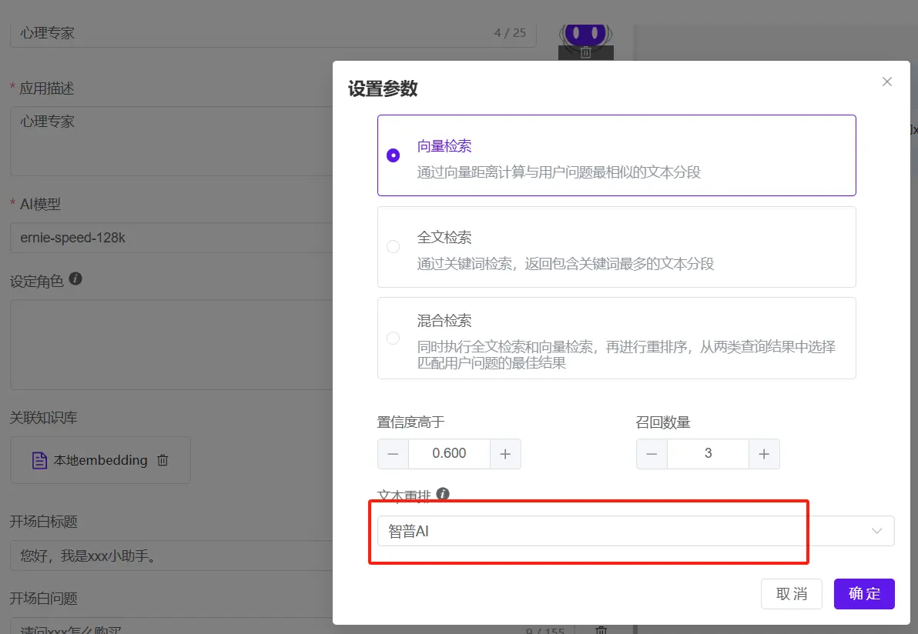
Task: Click the 置信度高于 label
Action: click(x=411, y=422)
